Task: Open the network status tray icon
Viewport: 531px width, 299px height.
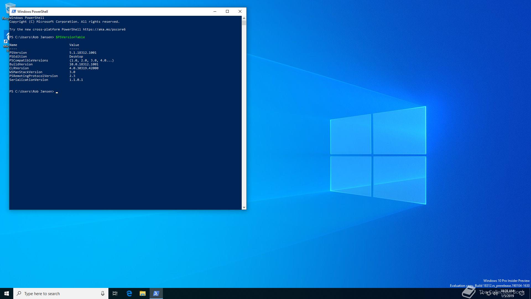Action: (x=489, y=293)
